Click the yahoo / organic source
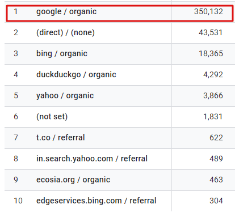Screen dimensions: 235x221 pos(65,95)
